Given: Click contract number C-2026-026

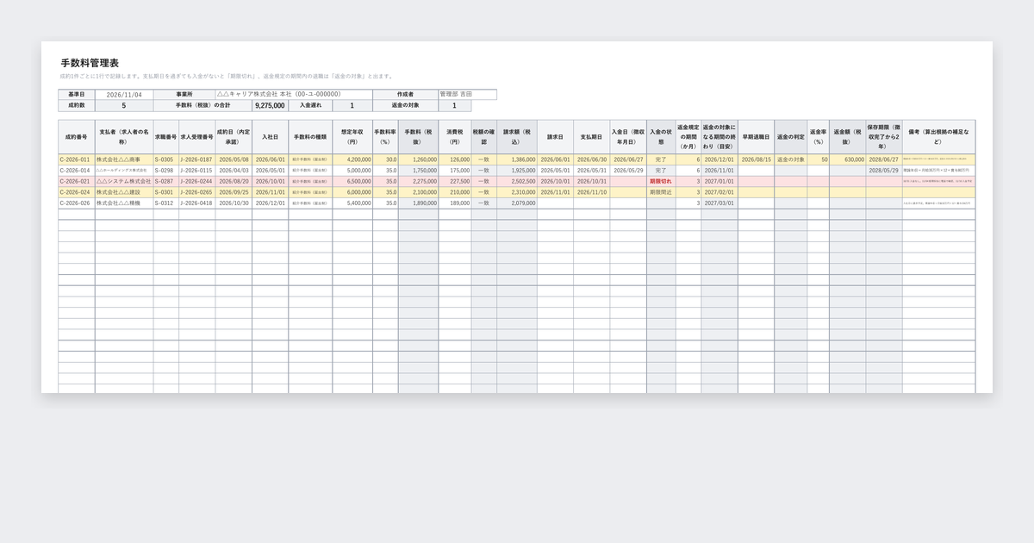Looking at the screenshot, I should pyautogui.click(x=75, y=203).
